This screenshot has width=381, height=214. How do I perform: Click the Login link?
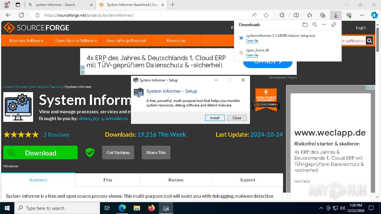361,28
